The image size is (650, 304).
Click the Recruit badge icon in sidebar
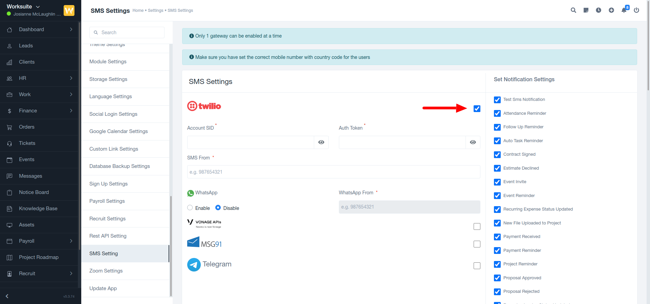click(x=9, y=274)
